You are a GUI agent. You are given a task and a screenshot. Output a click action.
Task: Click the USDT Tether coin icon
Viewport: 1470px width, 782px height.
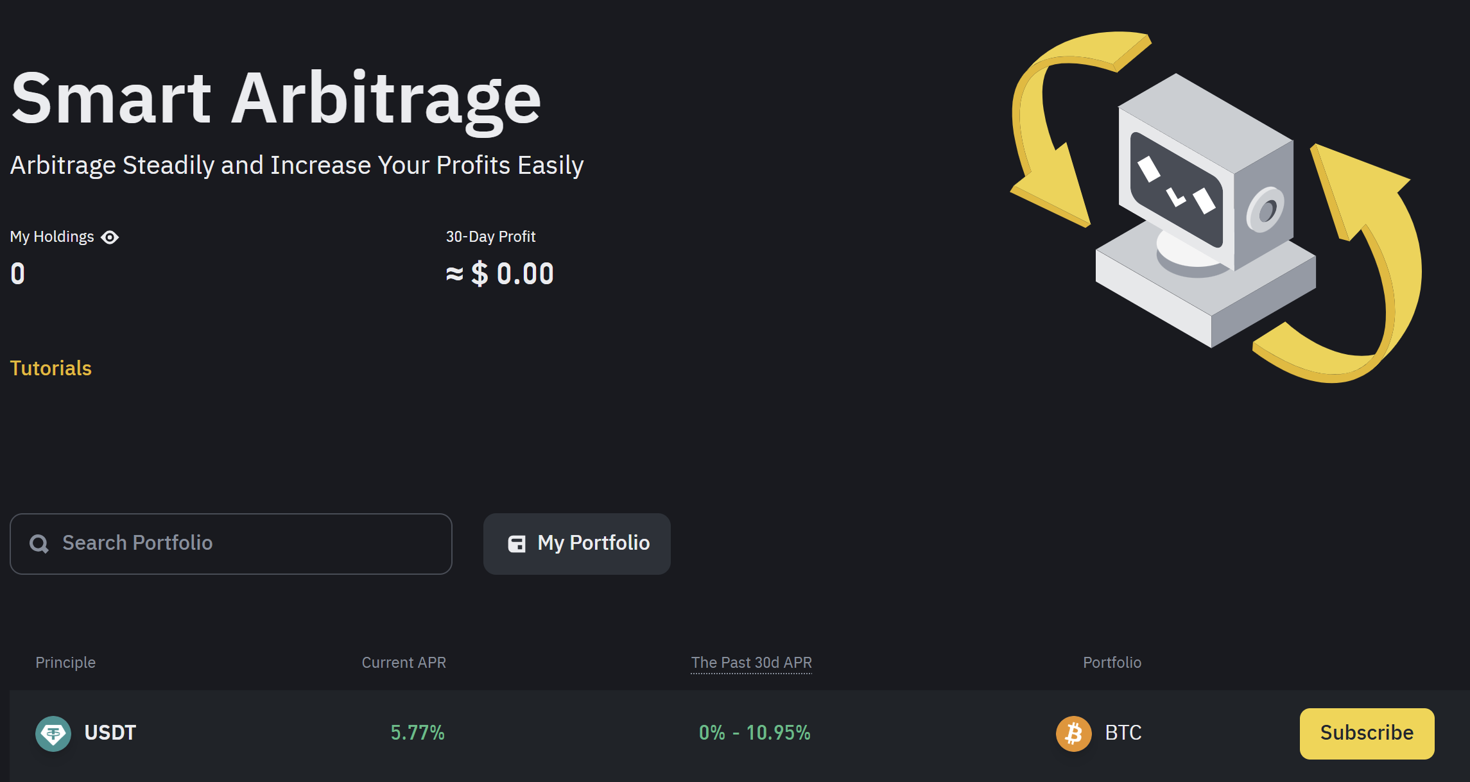click(53, 733)
